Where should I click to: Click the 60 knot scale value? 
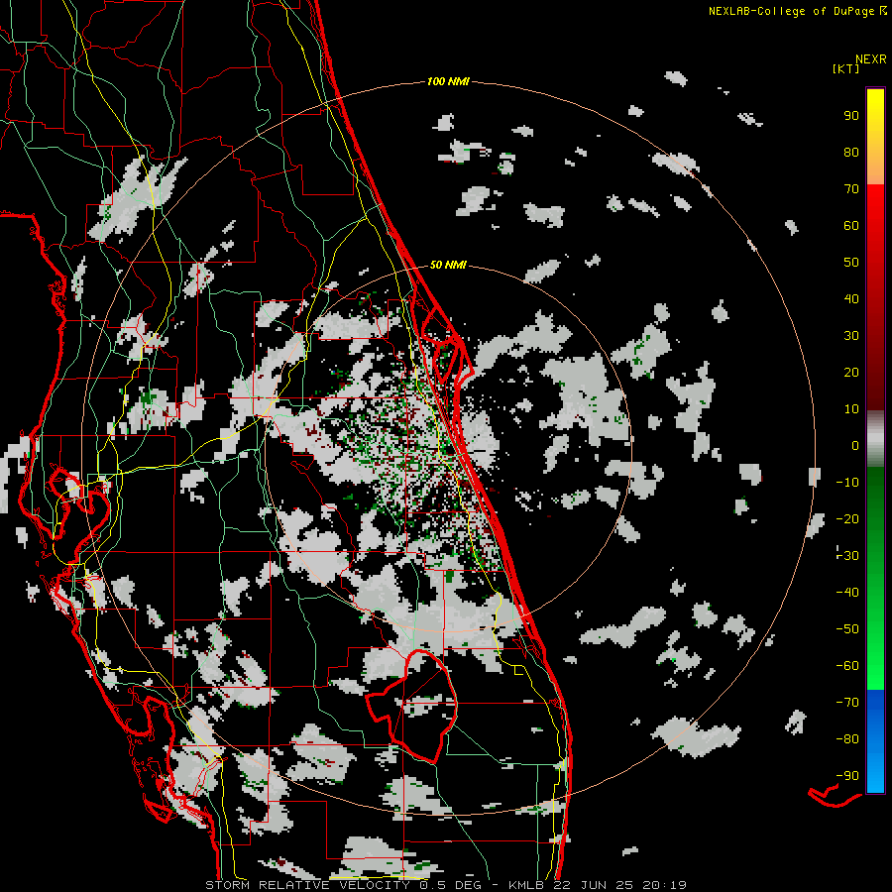click(x=851, y=226)
